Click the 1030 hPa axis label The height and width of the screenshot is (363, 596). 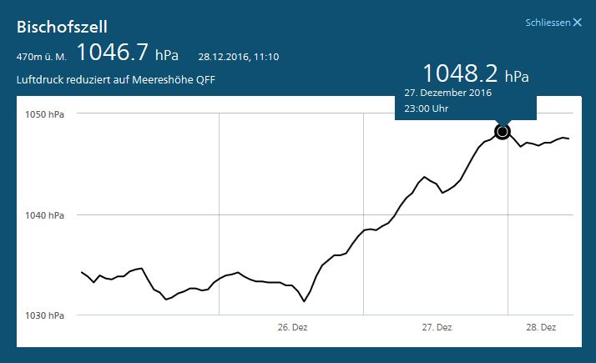[44, 316]
